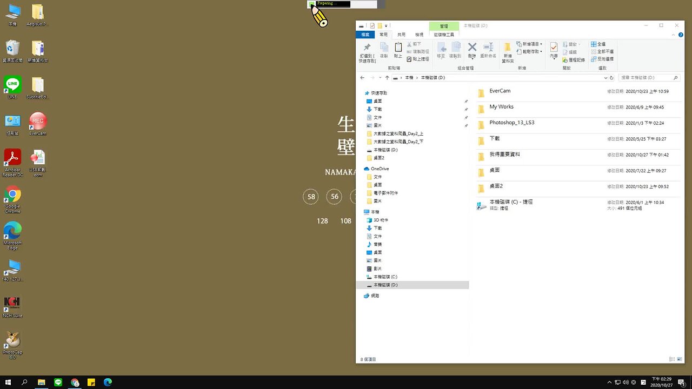Click 全部不選 (Select none) in the ribbon

click(x=602, y=51)
